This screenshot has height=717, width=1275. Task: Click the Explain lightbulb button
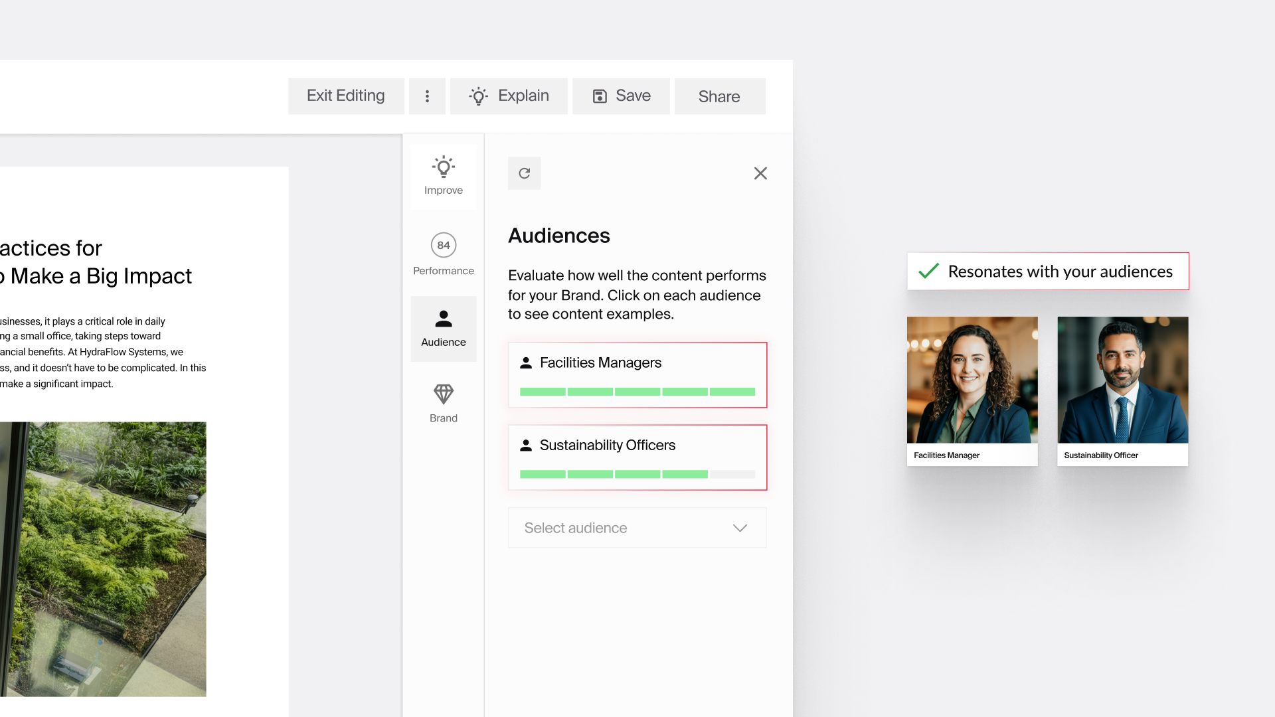[x=509, y=96]
